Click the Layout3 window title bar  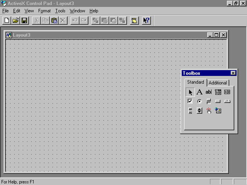(108, 35)
